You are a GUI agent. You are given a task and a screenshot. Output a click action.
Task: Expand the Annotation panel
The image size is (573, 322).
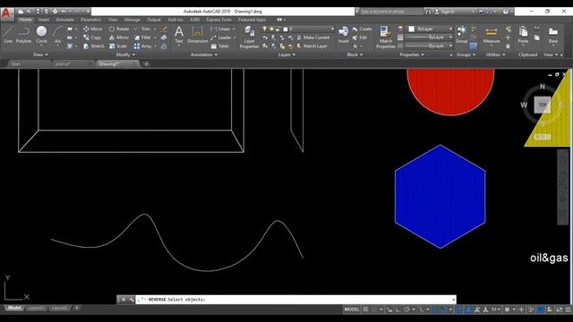204,55
